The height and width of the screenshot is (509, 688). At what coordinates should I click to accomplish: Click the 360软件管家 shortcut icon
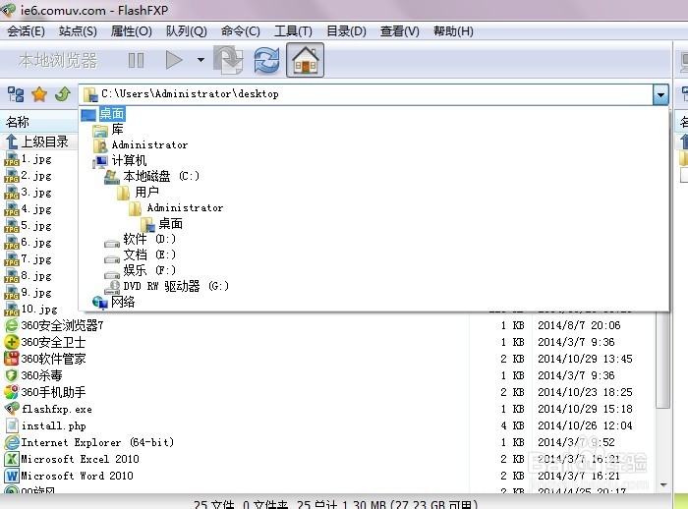pyautogui.click(x=12, y=359)
